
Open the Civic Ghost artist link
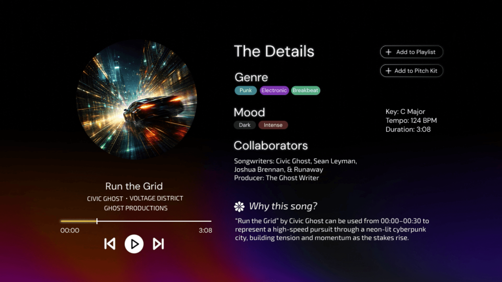click(x=105, y=199)
